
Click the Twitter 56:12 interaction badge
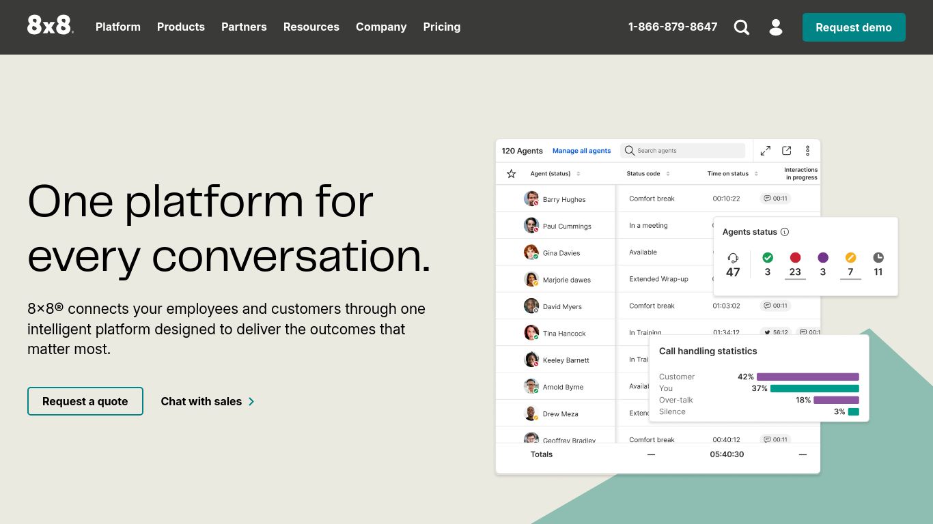point(775,332)
